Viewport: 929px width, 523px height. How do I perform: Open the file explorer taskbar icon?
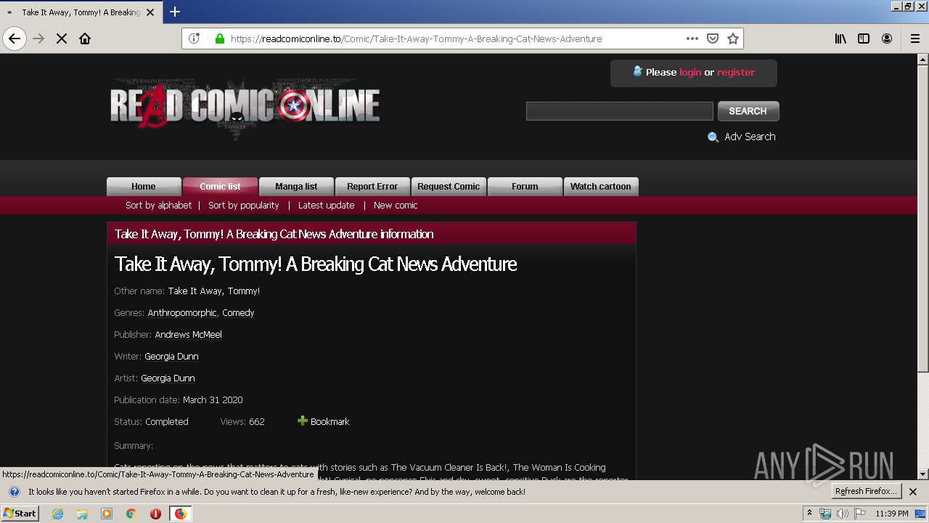(x=82, y=514)
